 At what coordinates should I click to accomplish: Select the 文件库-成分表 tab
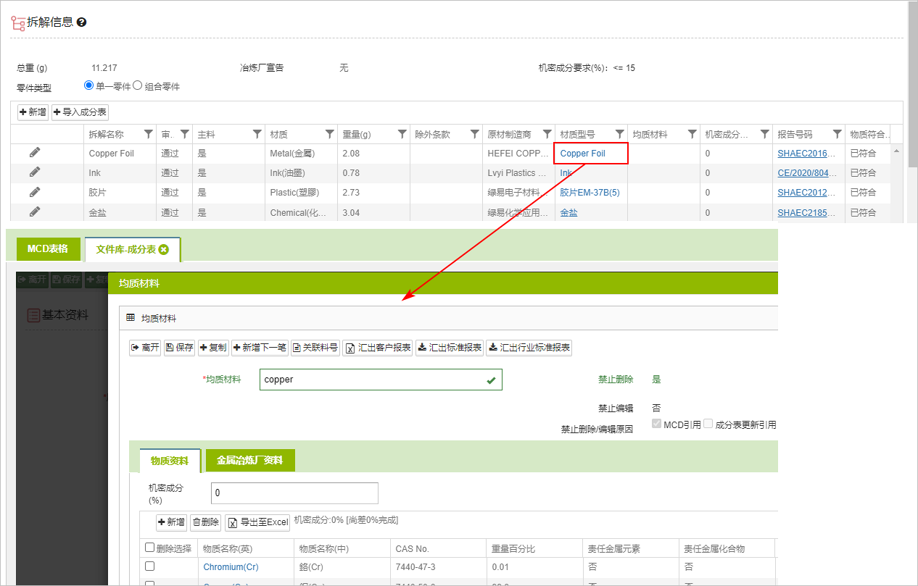(x=133, y=249)
